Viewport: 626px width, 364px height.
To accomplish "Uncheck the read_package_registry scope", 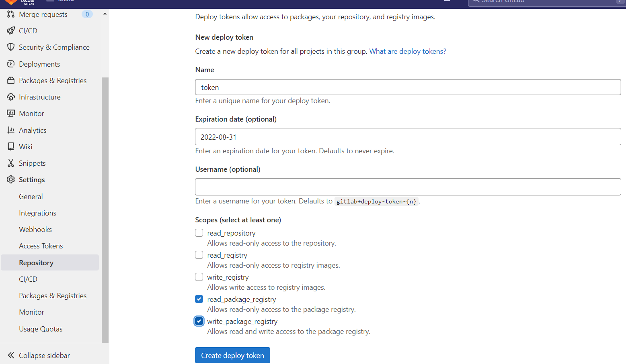I will (199, 299).
